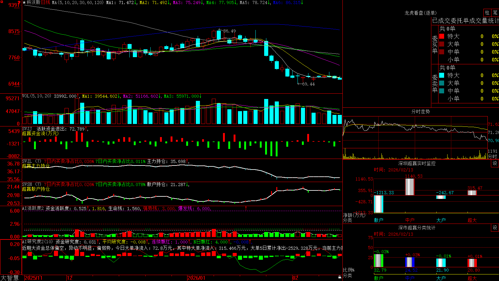Screen dimensions: 499x281
Task: Click the 超赢散户持仓 label
Action: (36, 189)
